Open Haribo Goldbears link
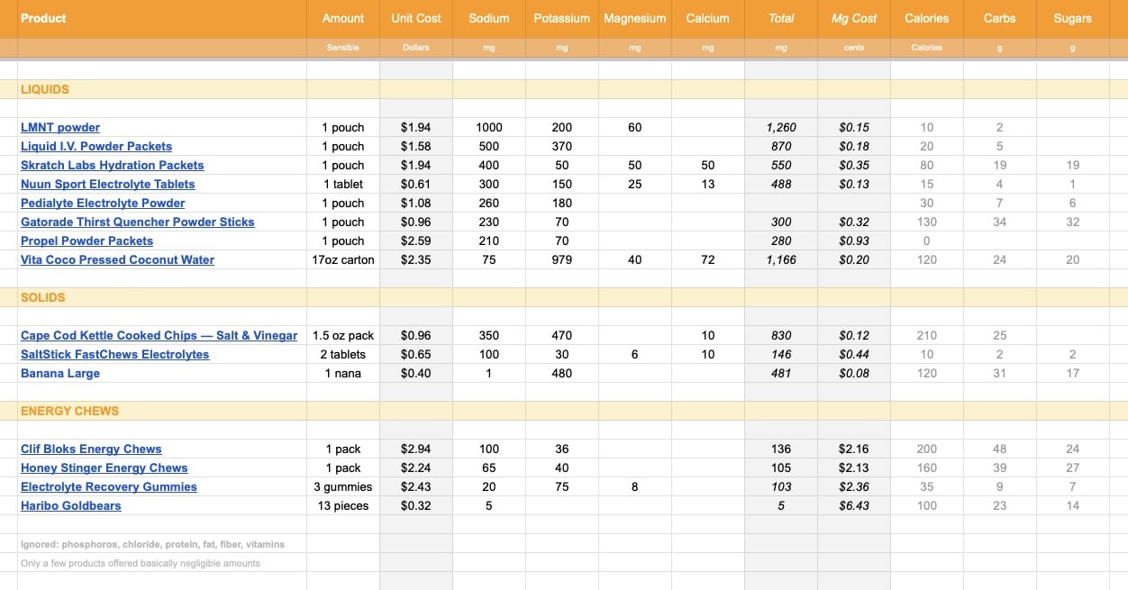Screen dimensions: 1128x590 (71, 505)
